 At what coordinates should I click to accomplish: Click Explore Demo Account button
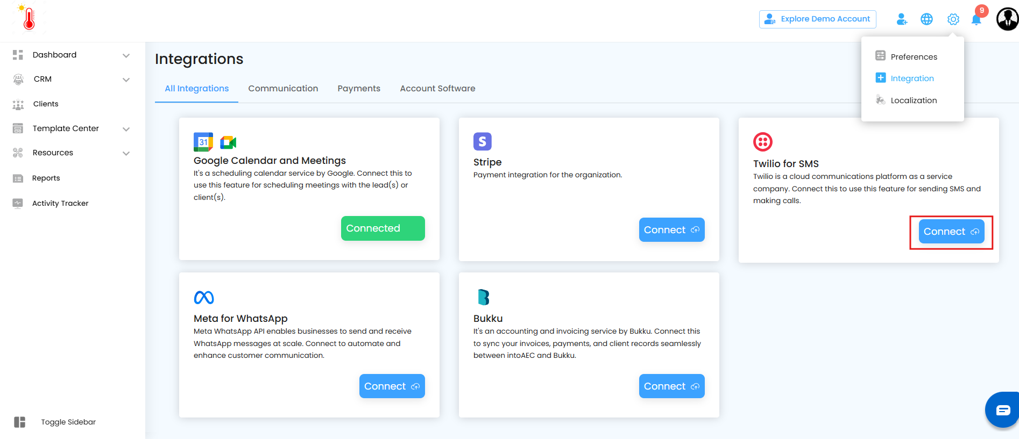(817, 19)
